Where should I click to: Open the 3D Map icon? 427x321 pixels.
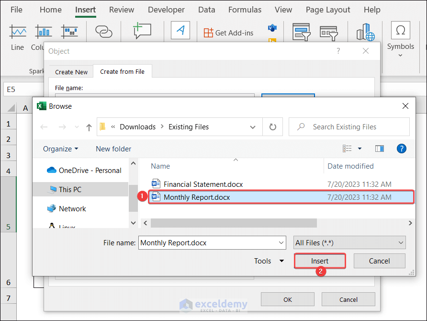click(x=365, y=32)
